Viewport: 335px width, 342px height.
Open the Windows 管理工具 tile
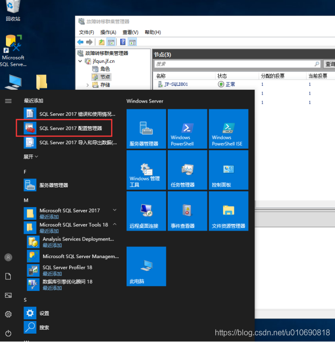pos(146,170)
